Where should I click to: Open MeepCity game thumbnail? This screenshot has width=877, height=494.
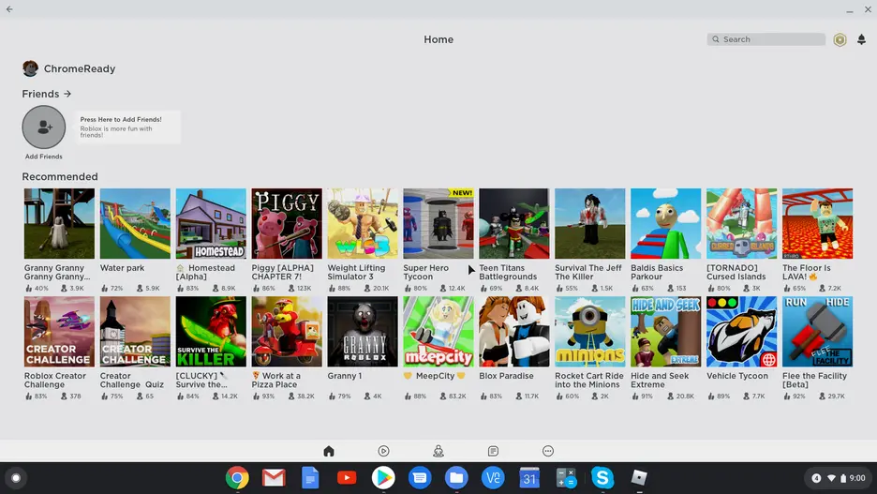[x=438, y=332]
